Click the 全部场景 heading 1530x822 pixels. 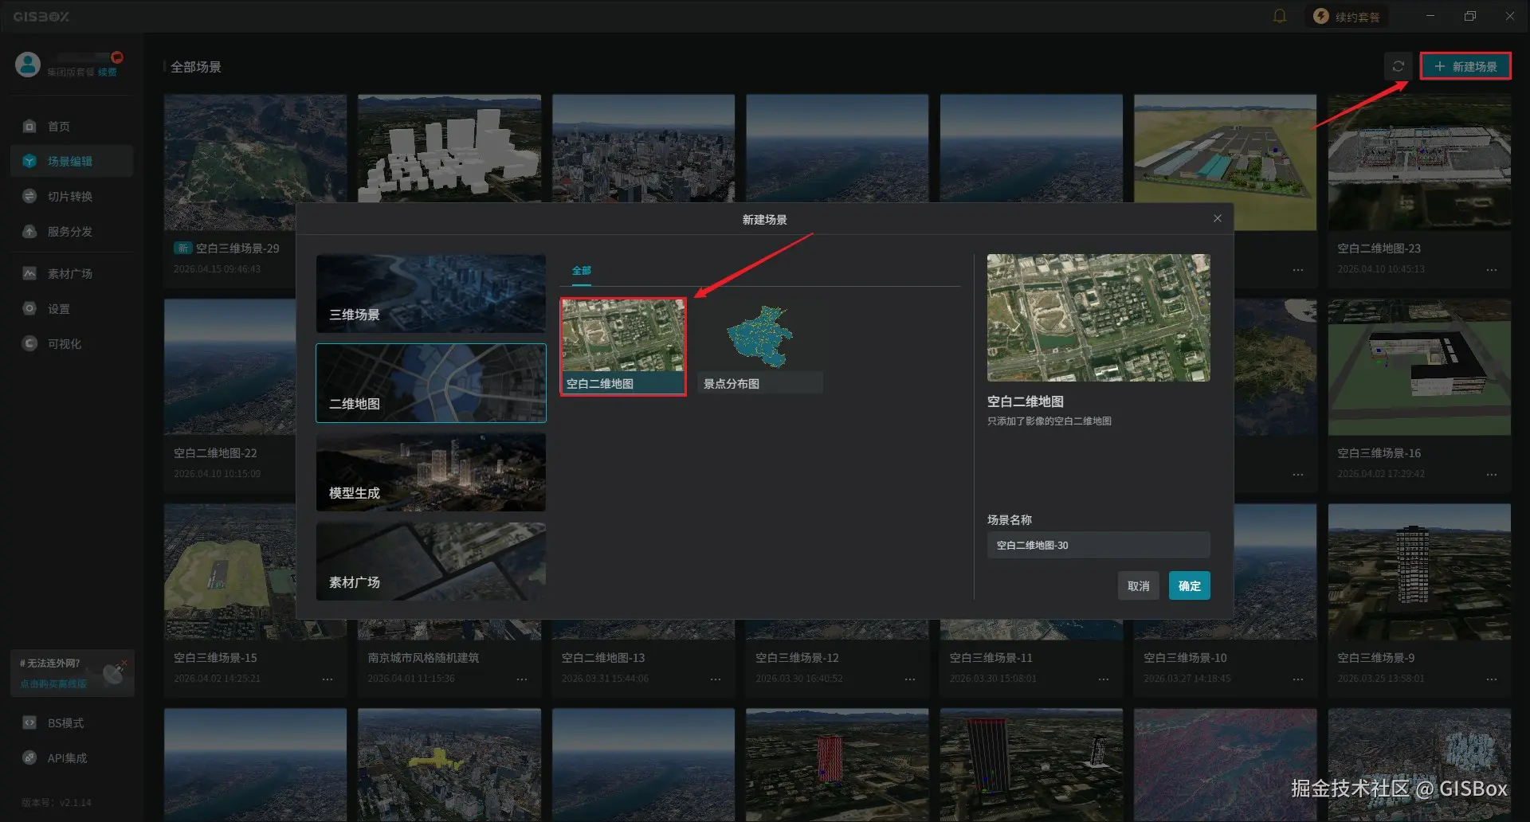(x=196, y=67)
